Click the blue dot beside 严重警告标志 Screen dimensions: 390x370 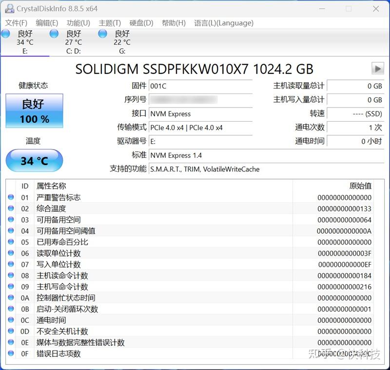[x=10, y=197]
